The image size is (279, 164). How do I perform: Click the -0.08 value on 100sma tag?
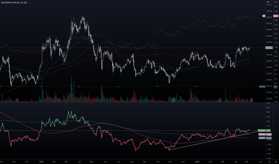pyautogui.click(x=269, y=134)
